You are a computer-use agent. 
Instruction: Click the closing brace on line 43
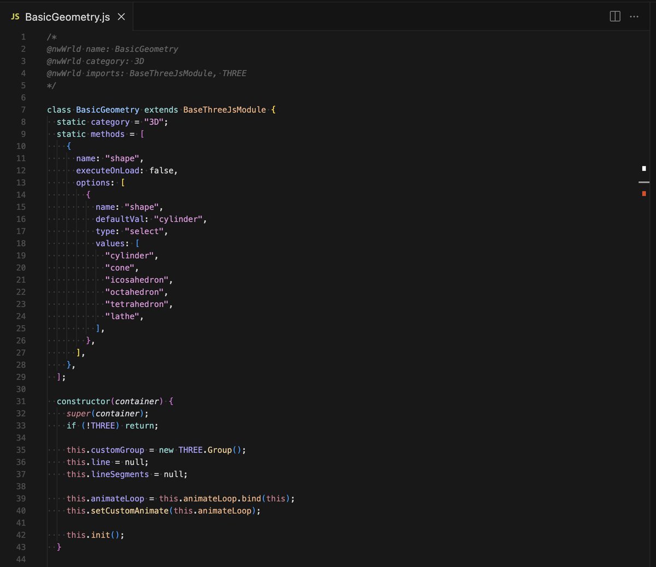59,547
